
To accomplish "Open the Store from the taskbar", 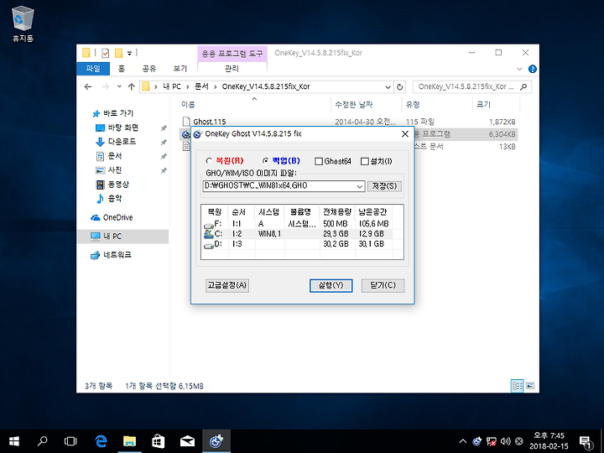I will coord(159,441).
